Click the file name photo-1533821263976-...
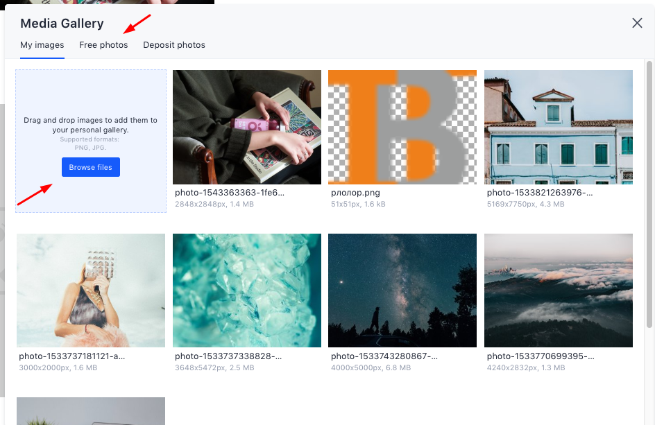Viewport: 655px width, 425px height. [x=540, y=193]
